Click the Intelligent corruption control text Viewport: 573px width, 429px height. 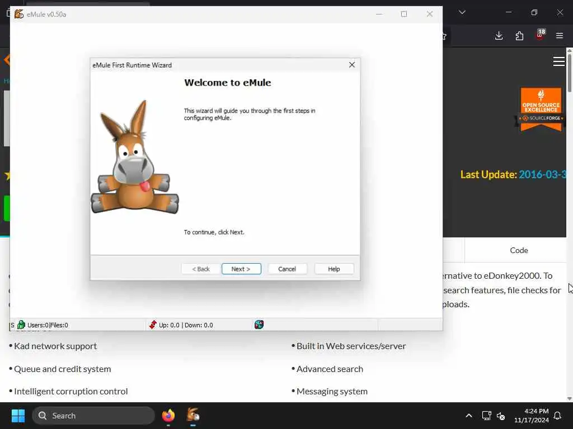(71, 391)
